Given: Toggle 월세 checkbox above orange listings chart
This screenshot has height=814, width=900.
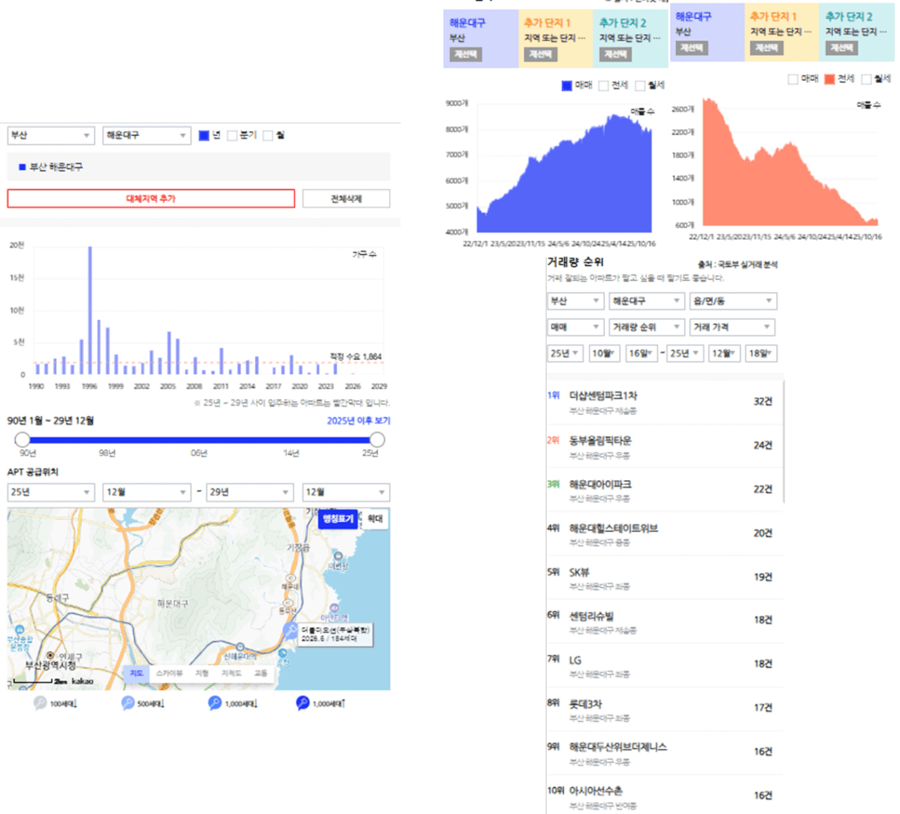Looking at the screenshot, I should (x=866, y=79).
